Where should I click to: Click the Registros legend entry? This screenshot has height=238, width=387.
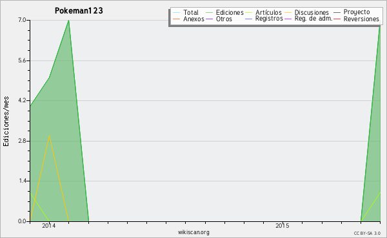coord(264,19)
